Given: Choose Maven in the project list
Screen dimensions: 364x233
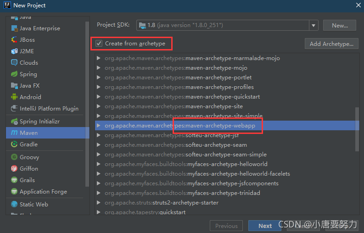Looking at the screenshot, I should (x=48, y=133).
